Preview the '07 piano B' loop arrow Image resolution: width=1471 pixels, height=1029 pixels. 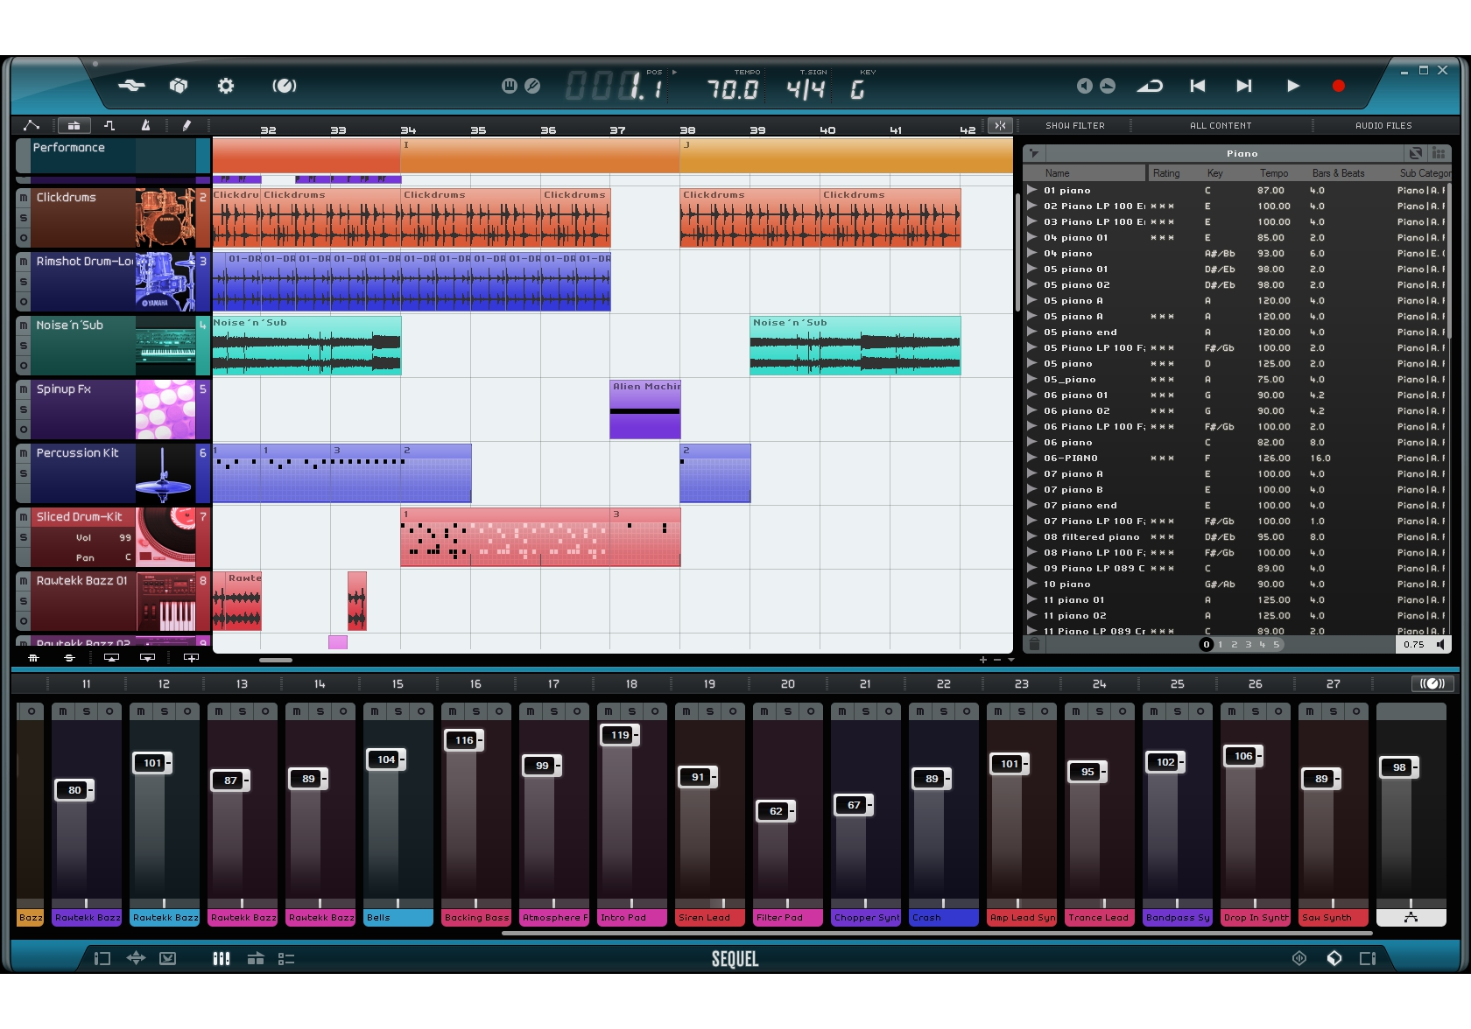click(1032, 489)
